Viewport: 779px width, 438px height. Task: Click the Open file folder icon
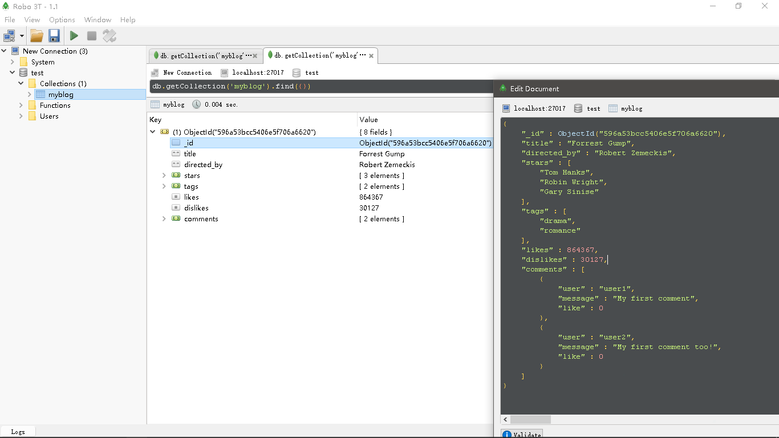click(36, 36)
